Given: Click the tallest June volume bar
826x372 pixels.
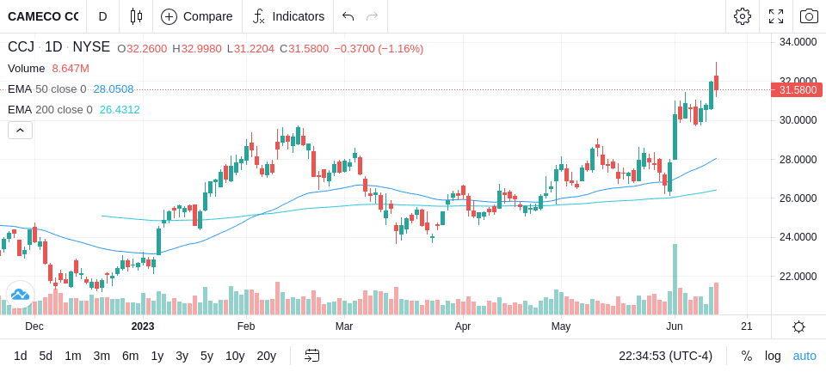Looking at the screenshot, I should (x=675, y=279).
